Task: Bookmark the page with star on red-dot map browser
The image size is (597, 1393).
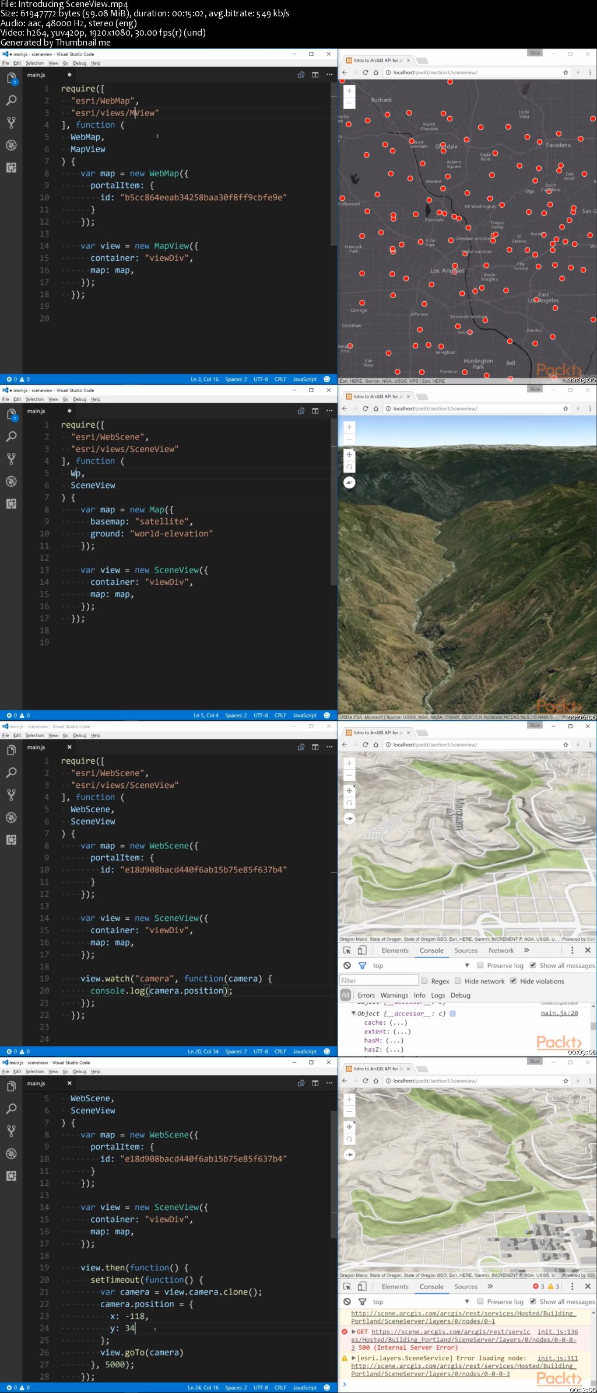Action: click(566, 72)
